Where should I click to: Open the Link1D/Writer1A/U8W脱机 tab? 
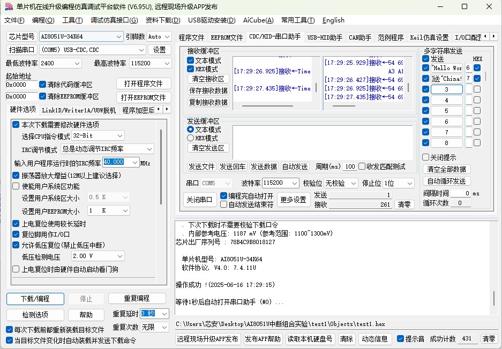pyautogui.click(x=79, y=110)
